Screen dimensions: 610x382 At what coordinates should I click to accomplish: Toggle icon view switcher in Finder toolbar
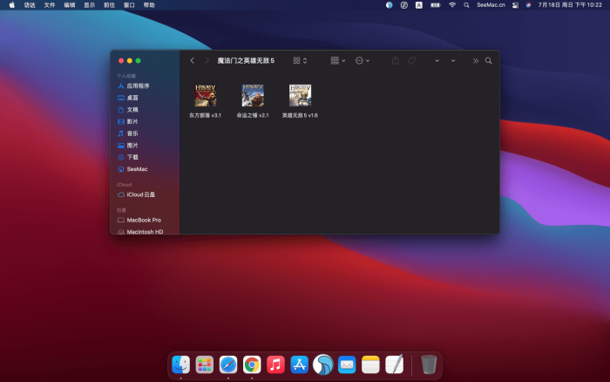[300, 61]
